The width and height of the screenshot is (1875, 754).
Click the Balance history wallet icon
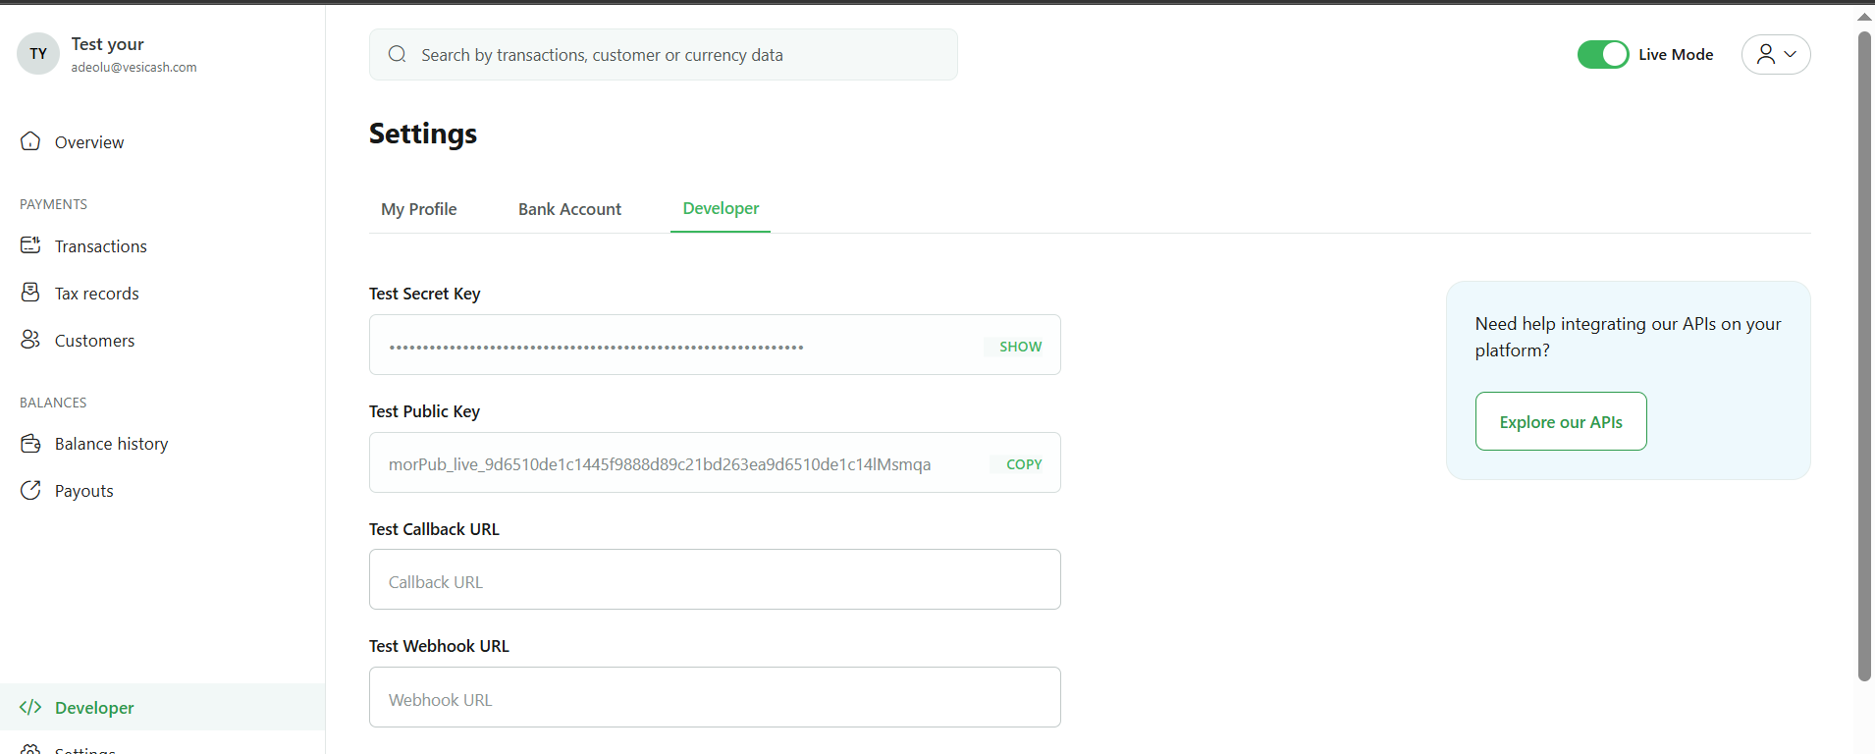pos(30,444)
